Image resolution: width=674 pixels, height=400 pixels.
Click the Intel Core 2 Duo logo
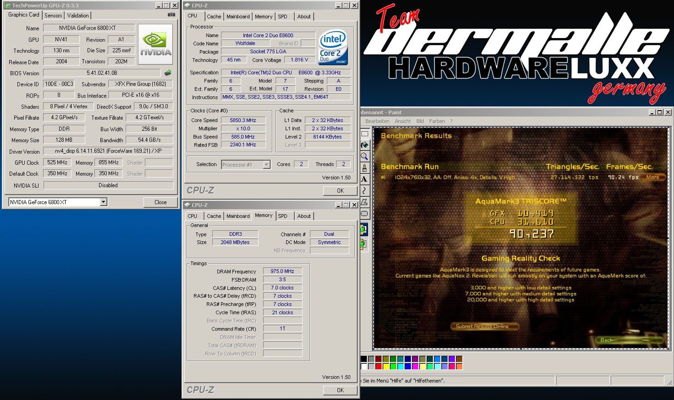pyautogui.click(x=333, y=48)
